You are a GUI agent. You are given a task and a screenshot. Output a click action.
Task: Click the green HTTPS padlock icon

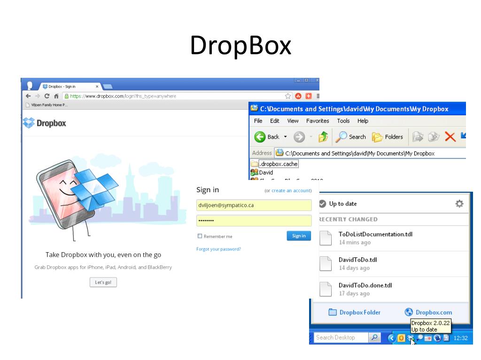[67, 96]
